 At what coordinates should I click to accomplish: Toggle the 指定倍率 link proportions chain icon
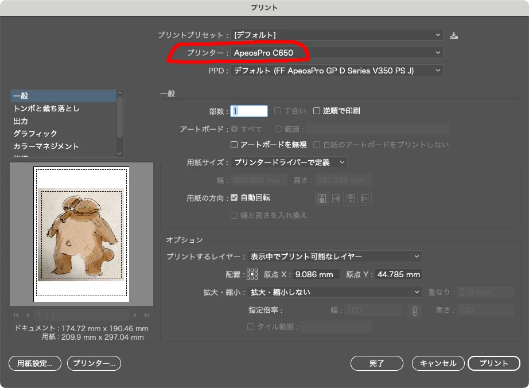click(x=415, y=311)
